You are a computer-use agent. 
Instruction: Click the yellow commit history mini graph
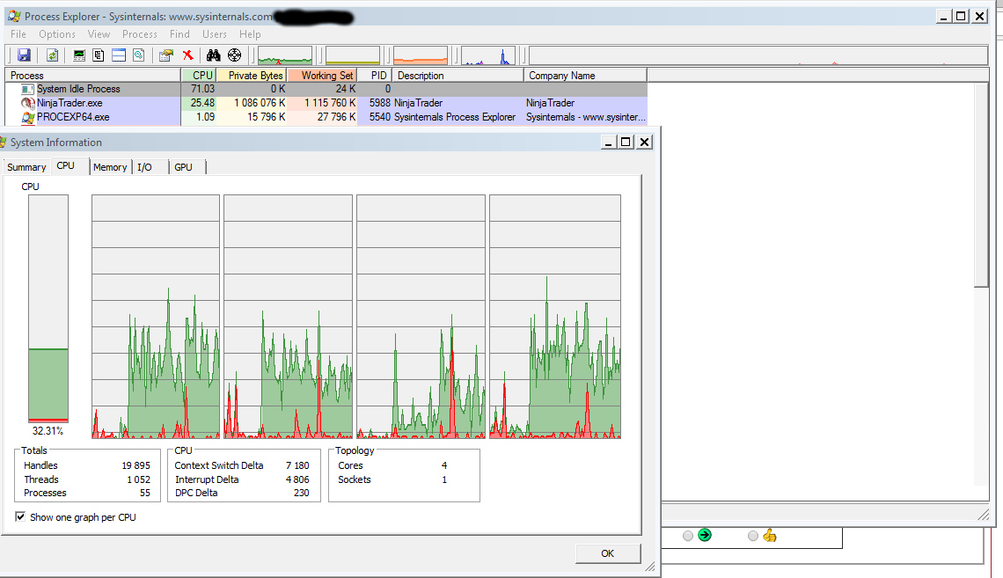coord(353,55)
